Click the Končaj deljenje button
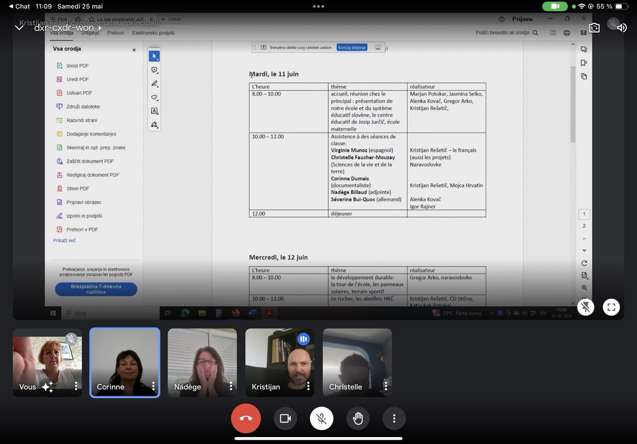This screenshot has width=637, height=444. click(352, 47)
